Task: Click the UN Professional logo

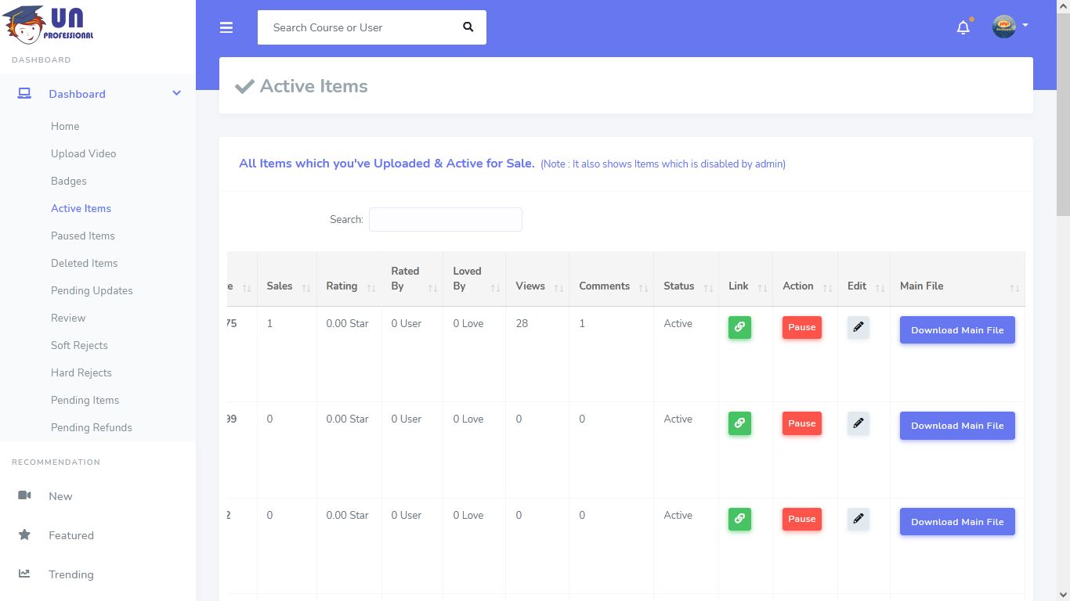Action: coord(49,24)
